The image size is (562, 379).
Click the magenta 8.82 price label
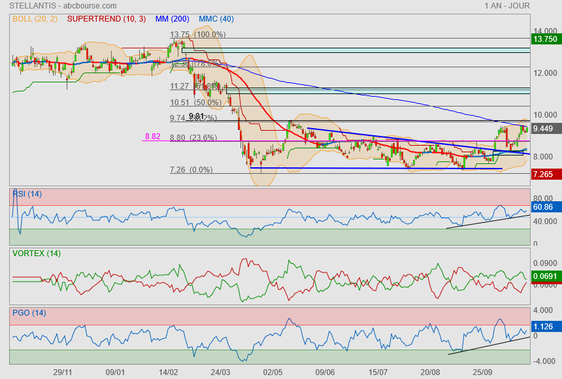(x=152, y=137)
